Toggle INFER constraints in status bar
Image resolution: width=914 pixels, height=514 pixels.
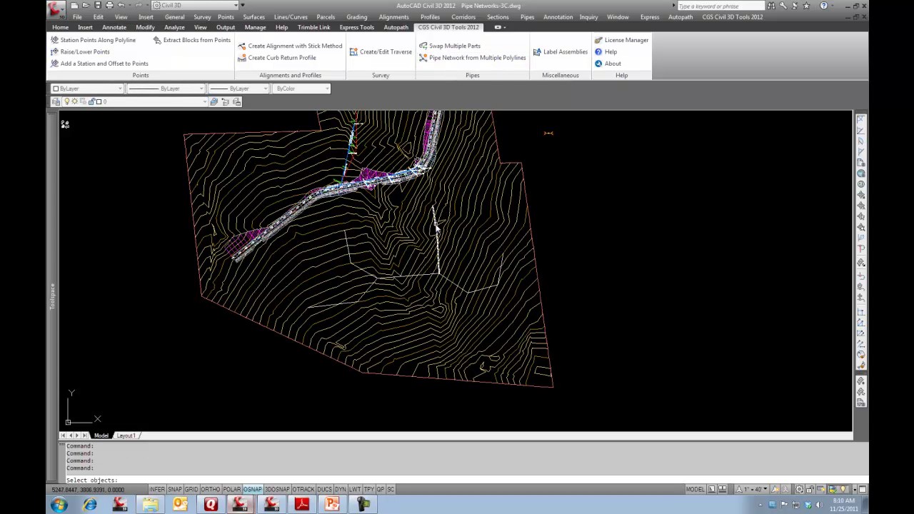coord(156,489)
